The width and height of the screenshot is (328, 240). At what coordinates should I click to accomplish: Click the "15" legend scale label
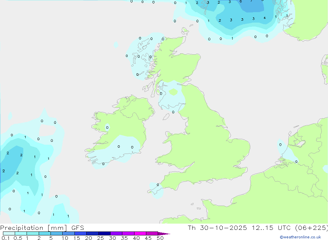pos(77,238)
